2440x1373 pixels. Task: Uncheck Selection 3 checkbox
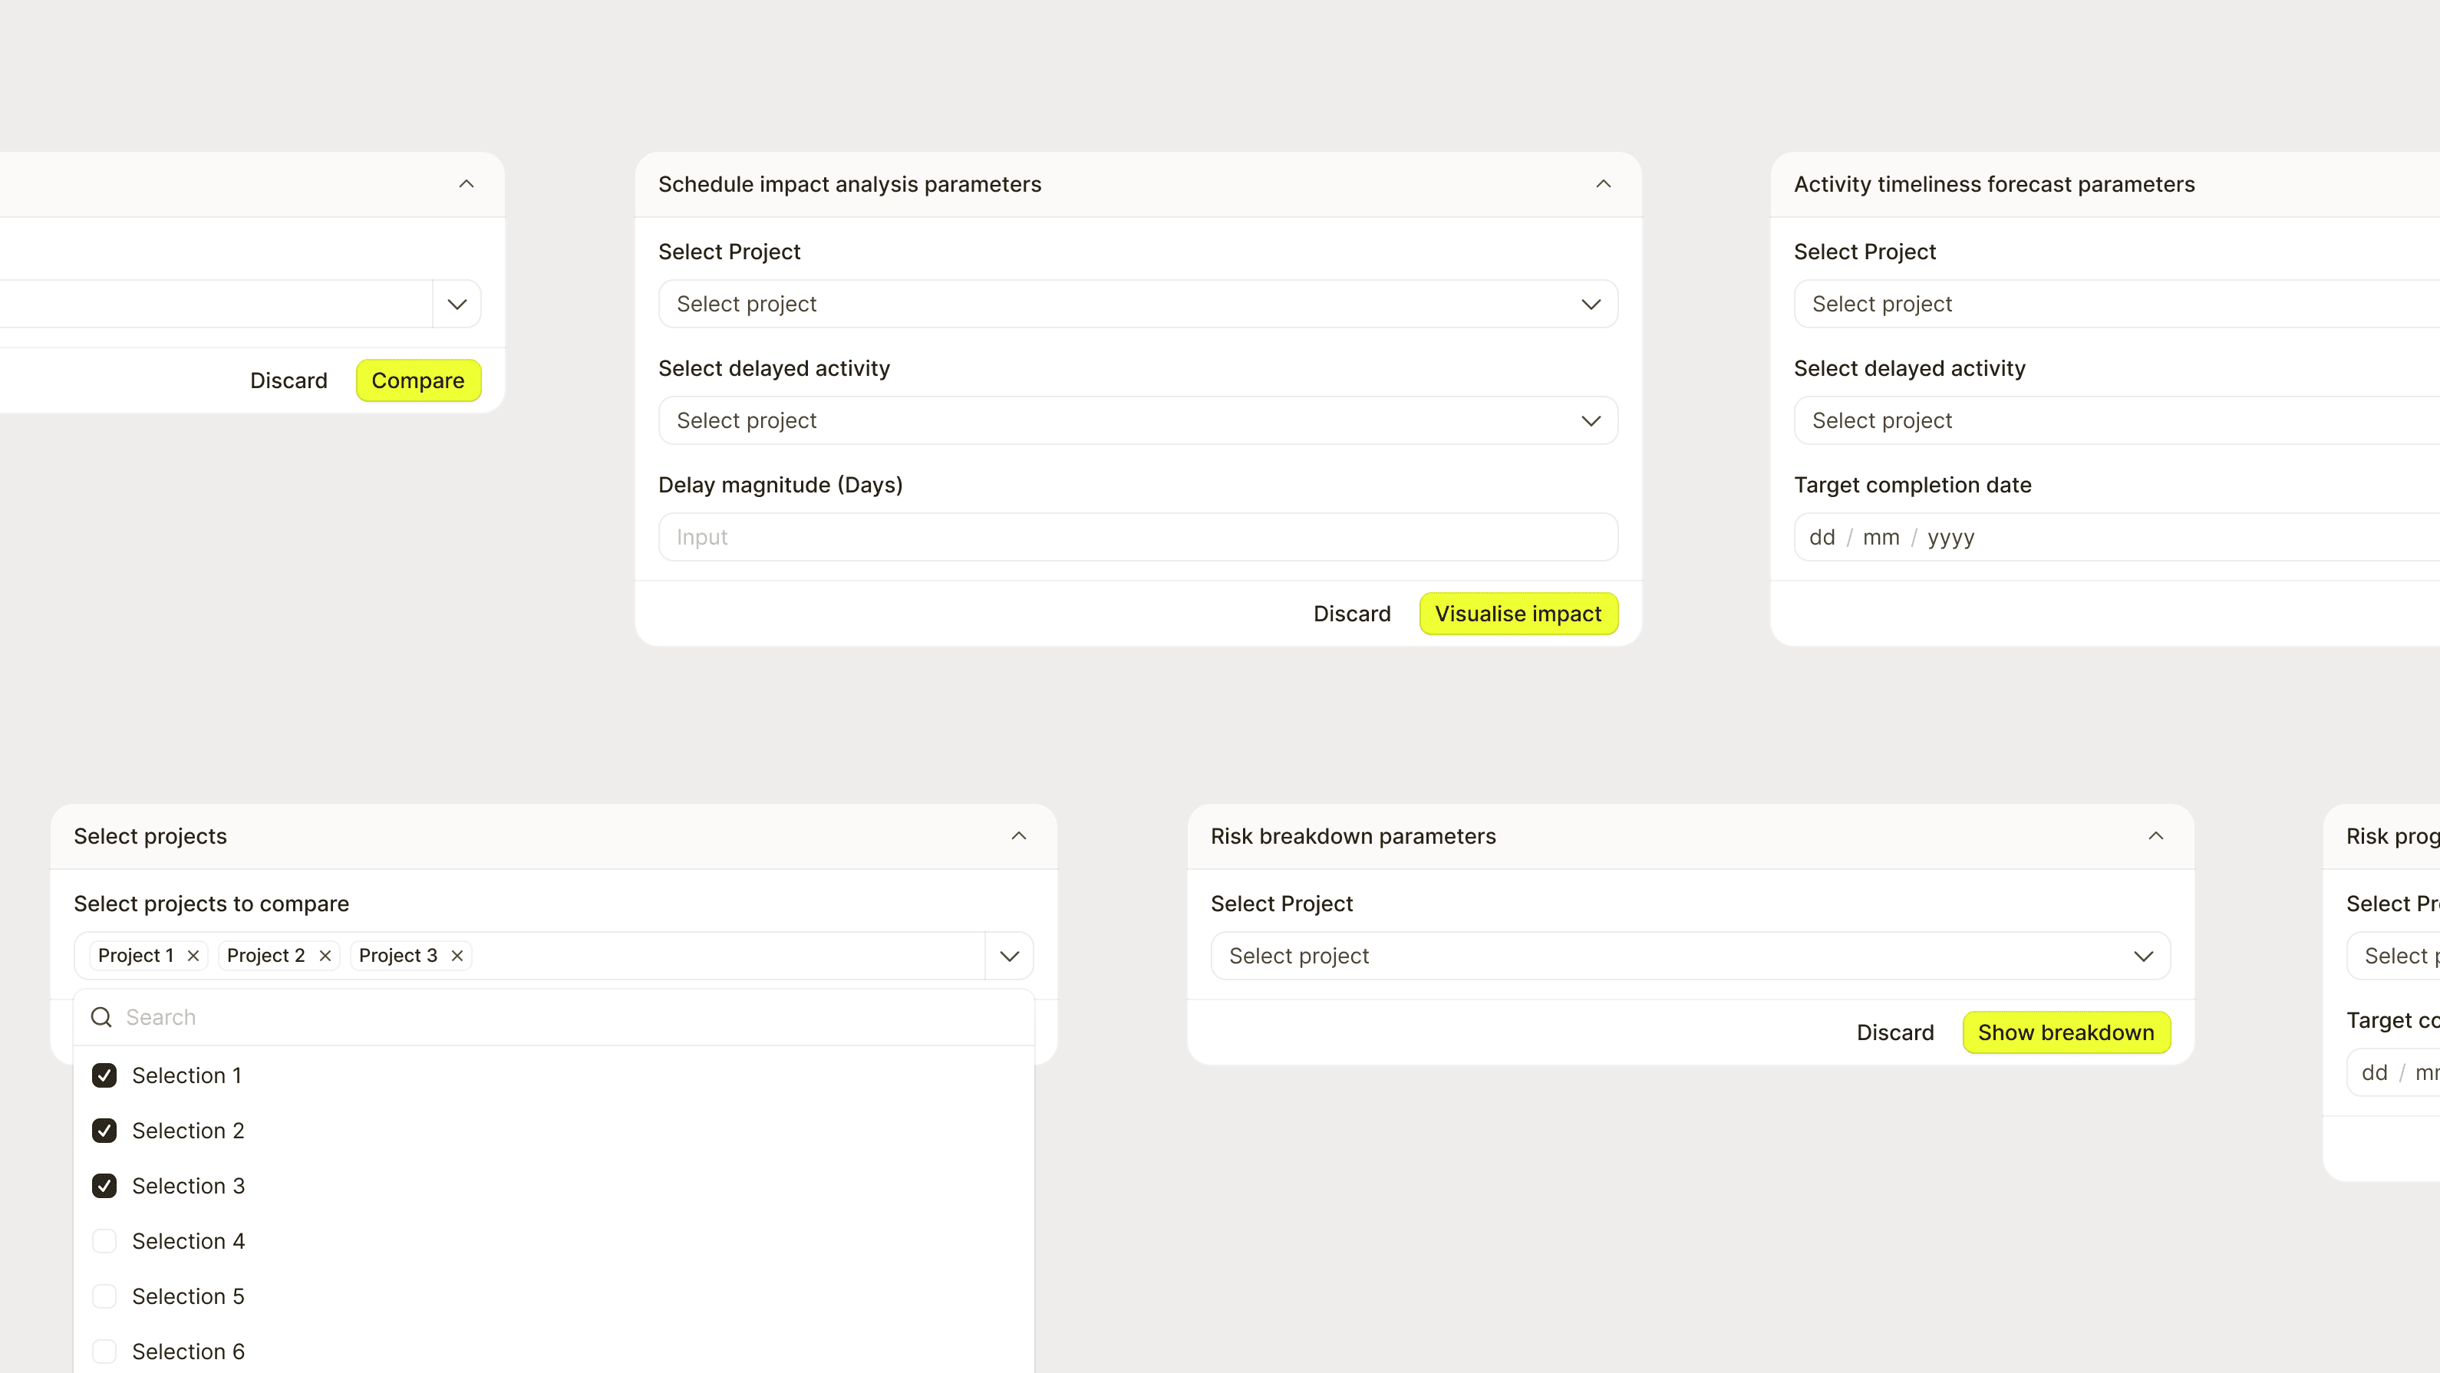pyautogui.click(x=104, y=1186)
